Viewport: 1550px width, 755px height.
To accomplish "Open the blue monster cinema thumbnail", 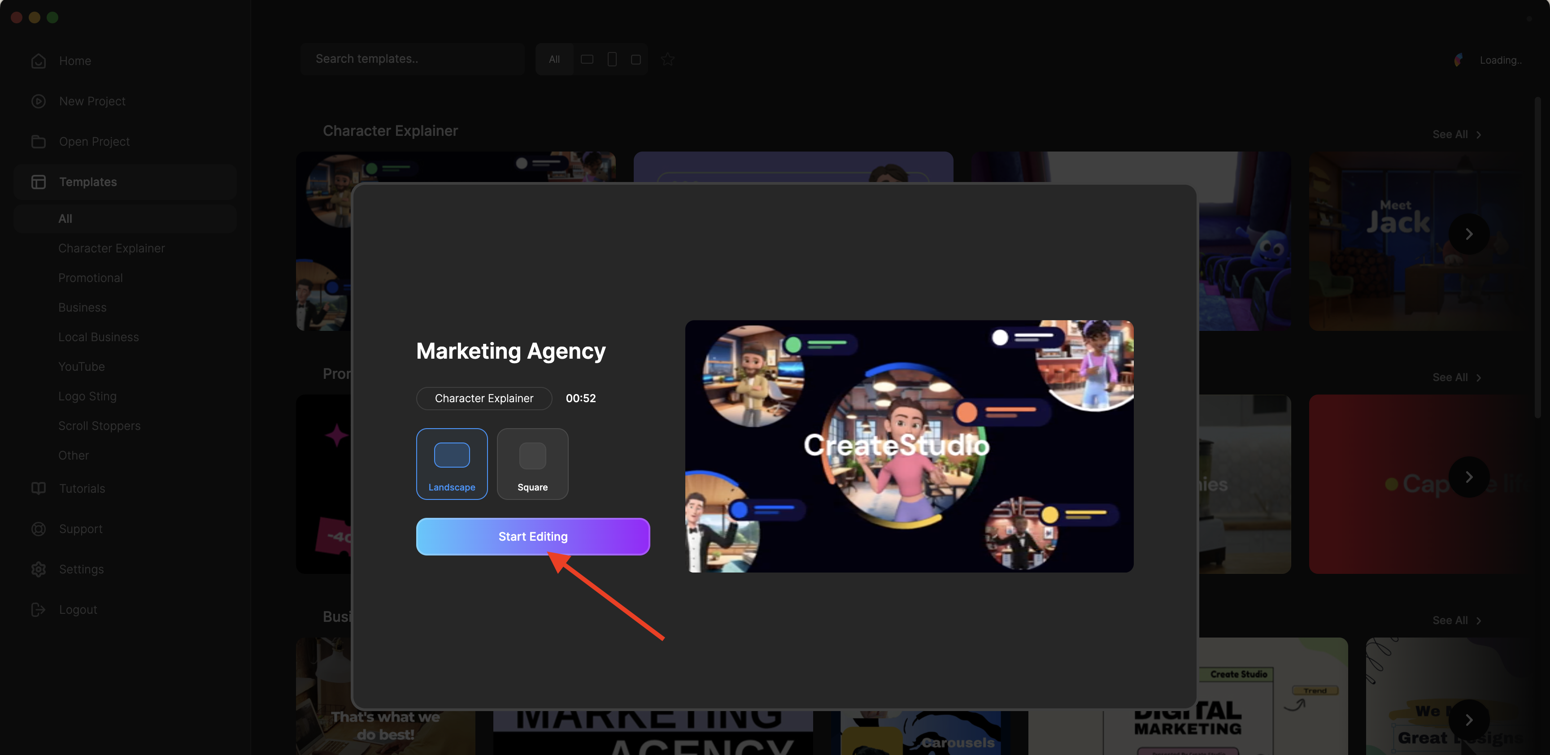I will click(x=1245, y=241).
